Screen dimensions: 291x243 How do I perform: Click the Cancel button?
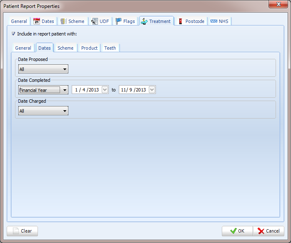pos(268,231)
